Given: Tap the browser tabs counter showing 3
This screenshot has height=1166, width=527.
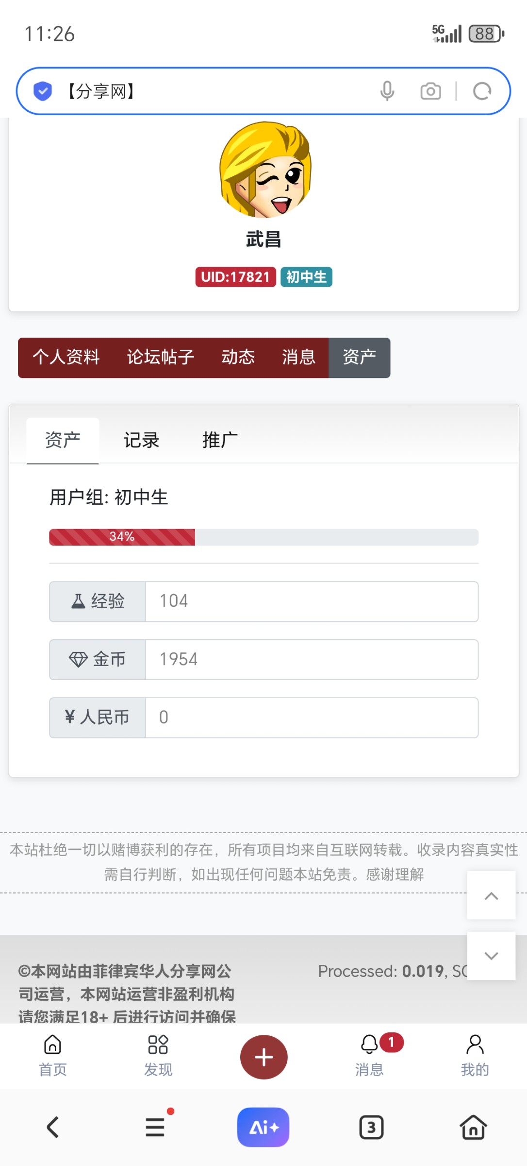Looking at the screenshot, I should click(x=371, y=1127).
